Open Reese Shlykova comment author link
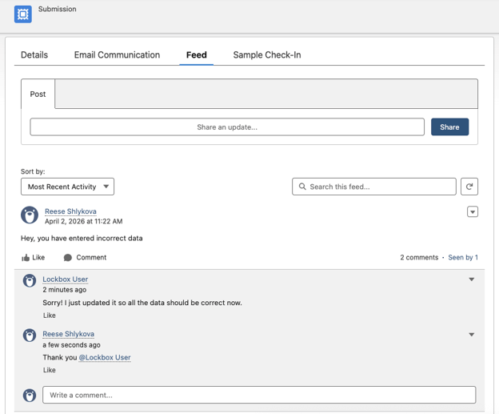This screenshot has width=499, height=414. pos(69,334)
